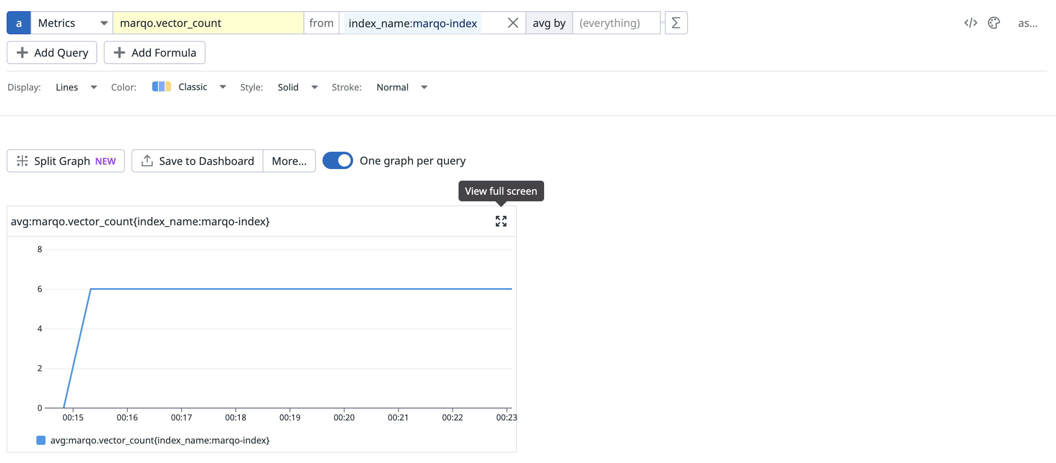Open the Classic color palette selector

189,87
